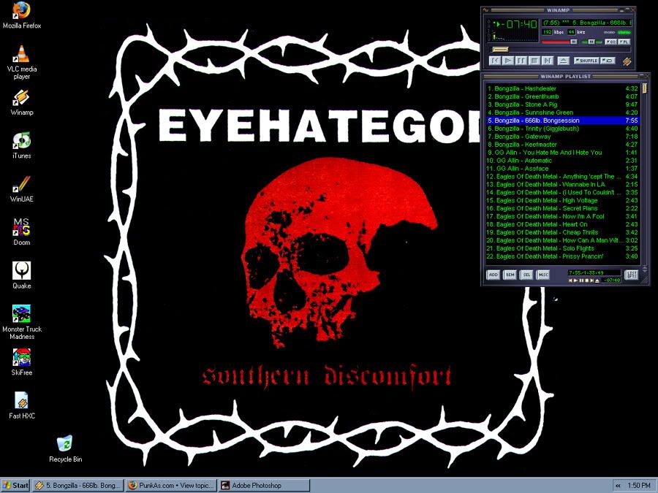
Task: Select 'Eagles Of Death Metal - Secret Plans'
Action: 562,208
